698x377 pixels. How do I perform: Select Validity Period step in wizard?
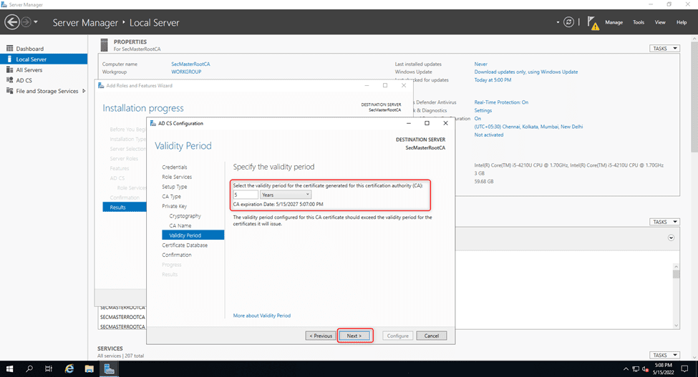tap(193, 235)
